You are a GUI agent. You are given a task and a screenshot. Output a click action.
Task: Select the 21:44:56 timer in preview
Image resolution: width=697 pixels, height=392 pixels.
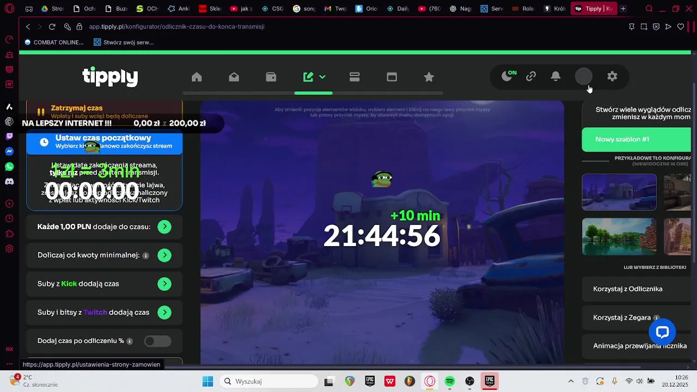(x=382, y=236)
